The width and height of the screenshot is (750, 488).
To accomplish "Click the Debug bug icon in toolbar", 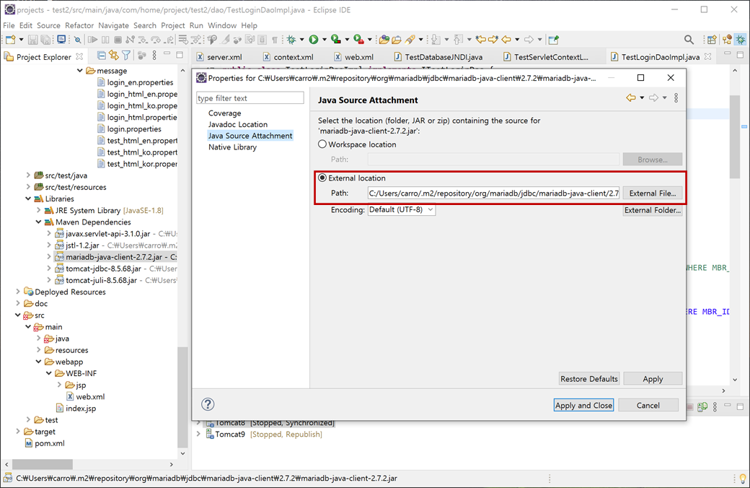I will pos(291,40).
